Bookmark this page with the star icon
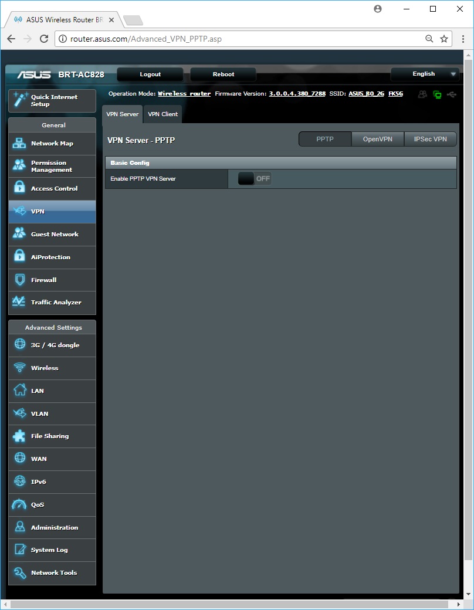This screenshot has height=610, width=474. point(444,39)
